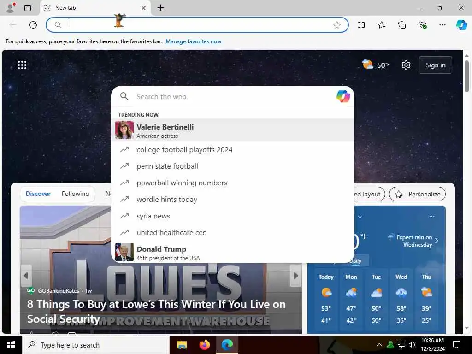Open File Explorer from the taskbar
The width and height of the screenshot is (472, 354).
click(x=182, y=345)
